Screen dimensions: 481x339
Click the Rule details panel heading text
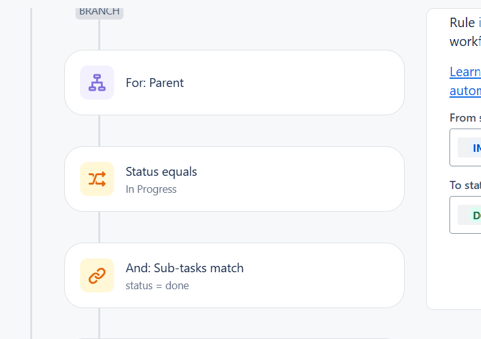tap(465, 32)
